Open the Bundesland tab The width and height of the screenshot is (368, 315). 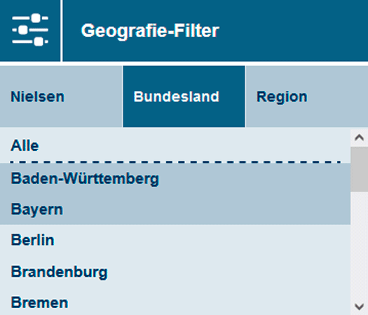point(184,97)
